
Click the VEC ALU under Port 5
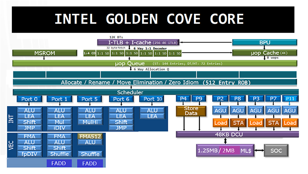click(90, 142)
